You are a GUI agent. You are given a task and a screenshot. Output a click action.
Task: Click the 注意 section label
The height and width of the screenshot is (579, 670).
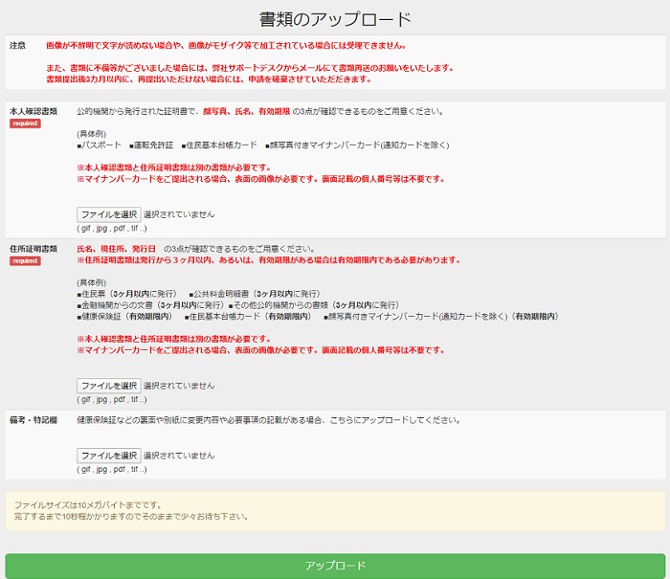point(17,45)
